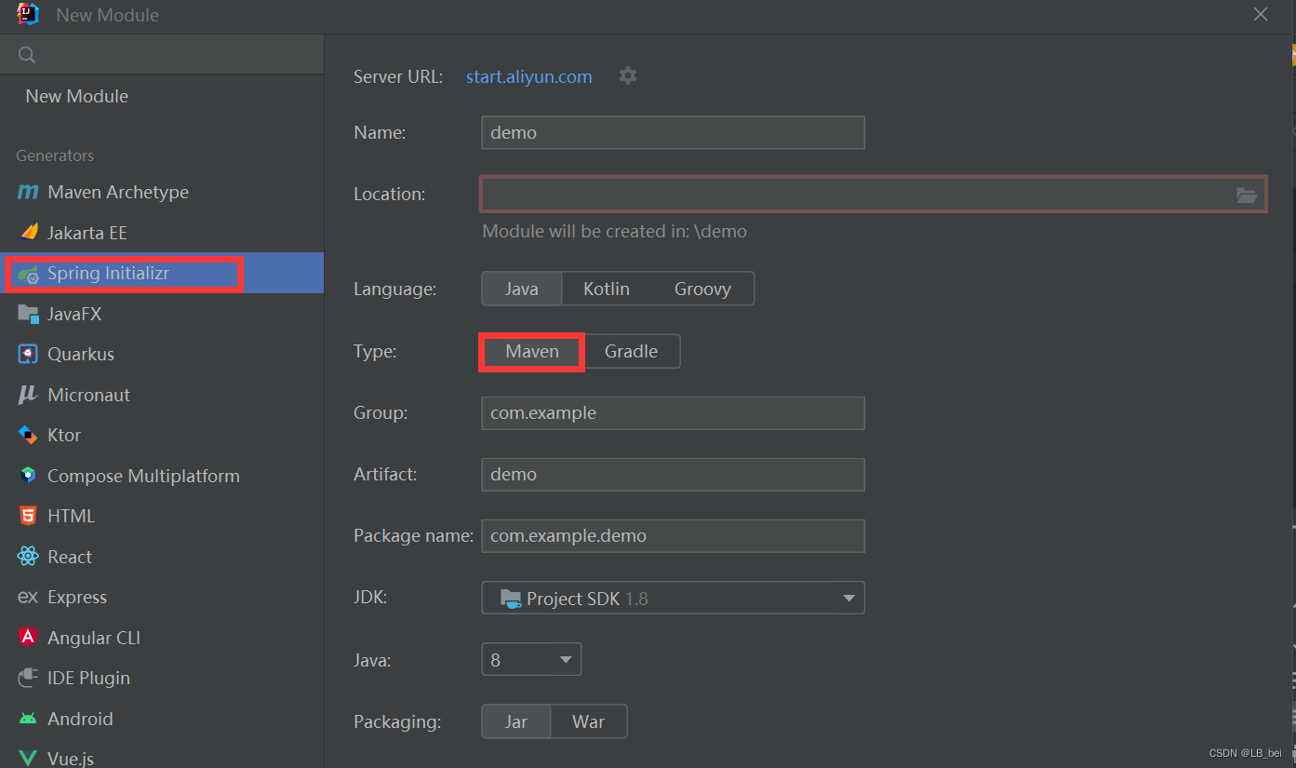This screenshot has height=768, width=1296.
Task: Open start.aliyun.com server URL link
Action: (x=528, y=76)
